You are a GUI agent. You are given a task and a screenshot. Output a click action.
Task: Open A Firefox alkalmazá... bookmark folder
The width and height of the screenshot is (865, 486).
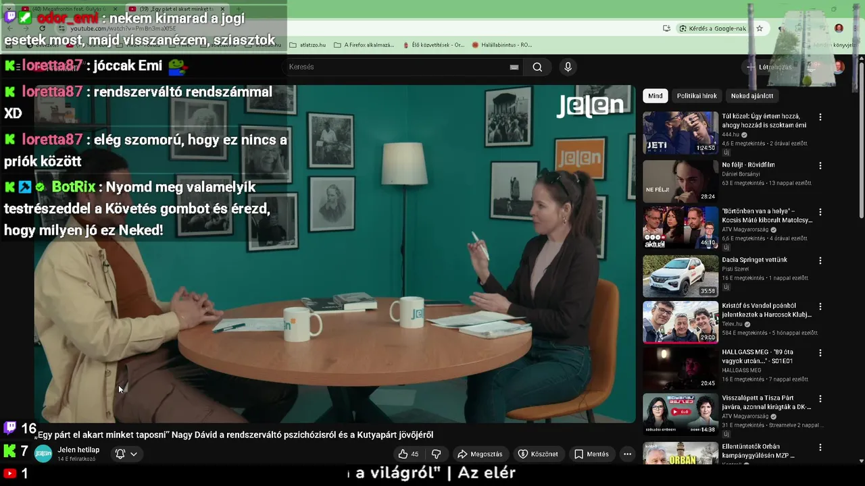point(364,45)
